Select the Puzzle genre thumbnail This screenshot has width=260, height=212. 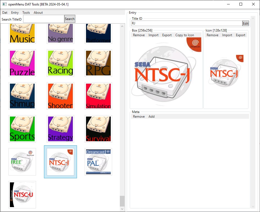[22, 63]
